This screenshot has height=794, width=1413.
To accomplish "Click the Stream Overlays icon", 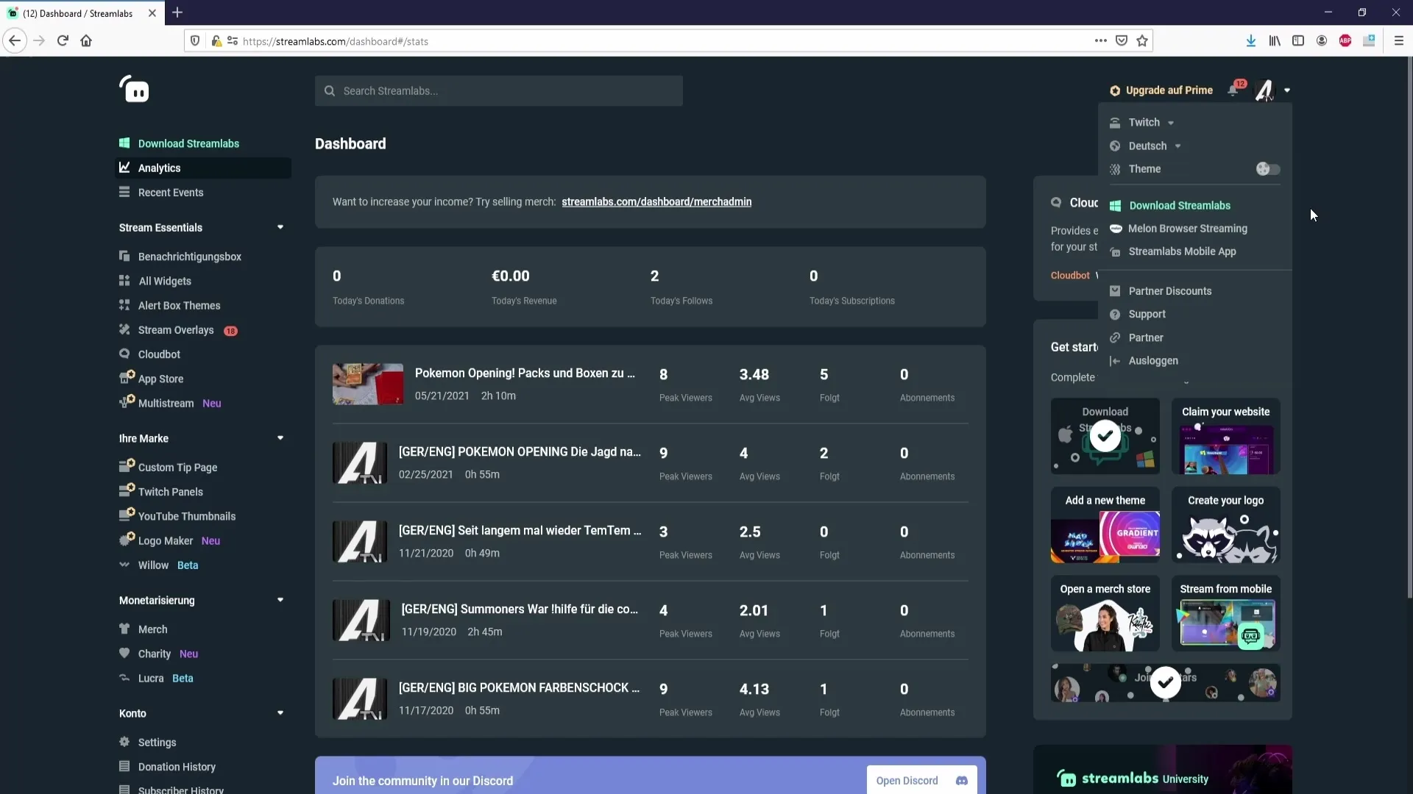I will [124, 329].
